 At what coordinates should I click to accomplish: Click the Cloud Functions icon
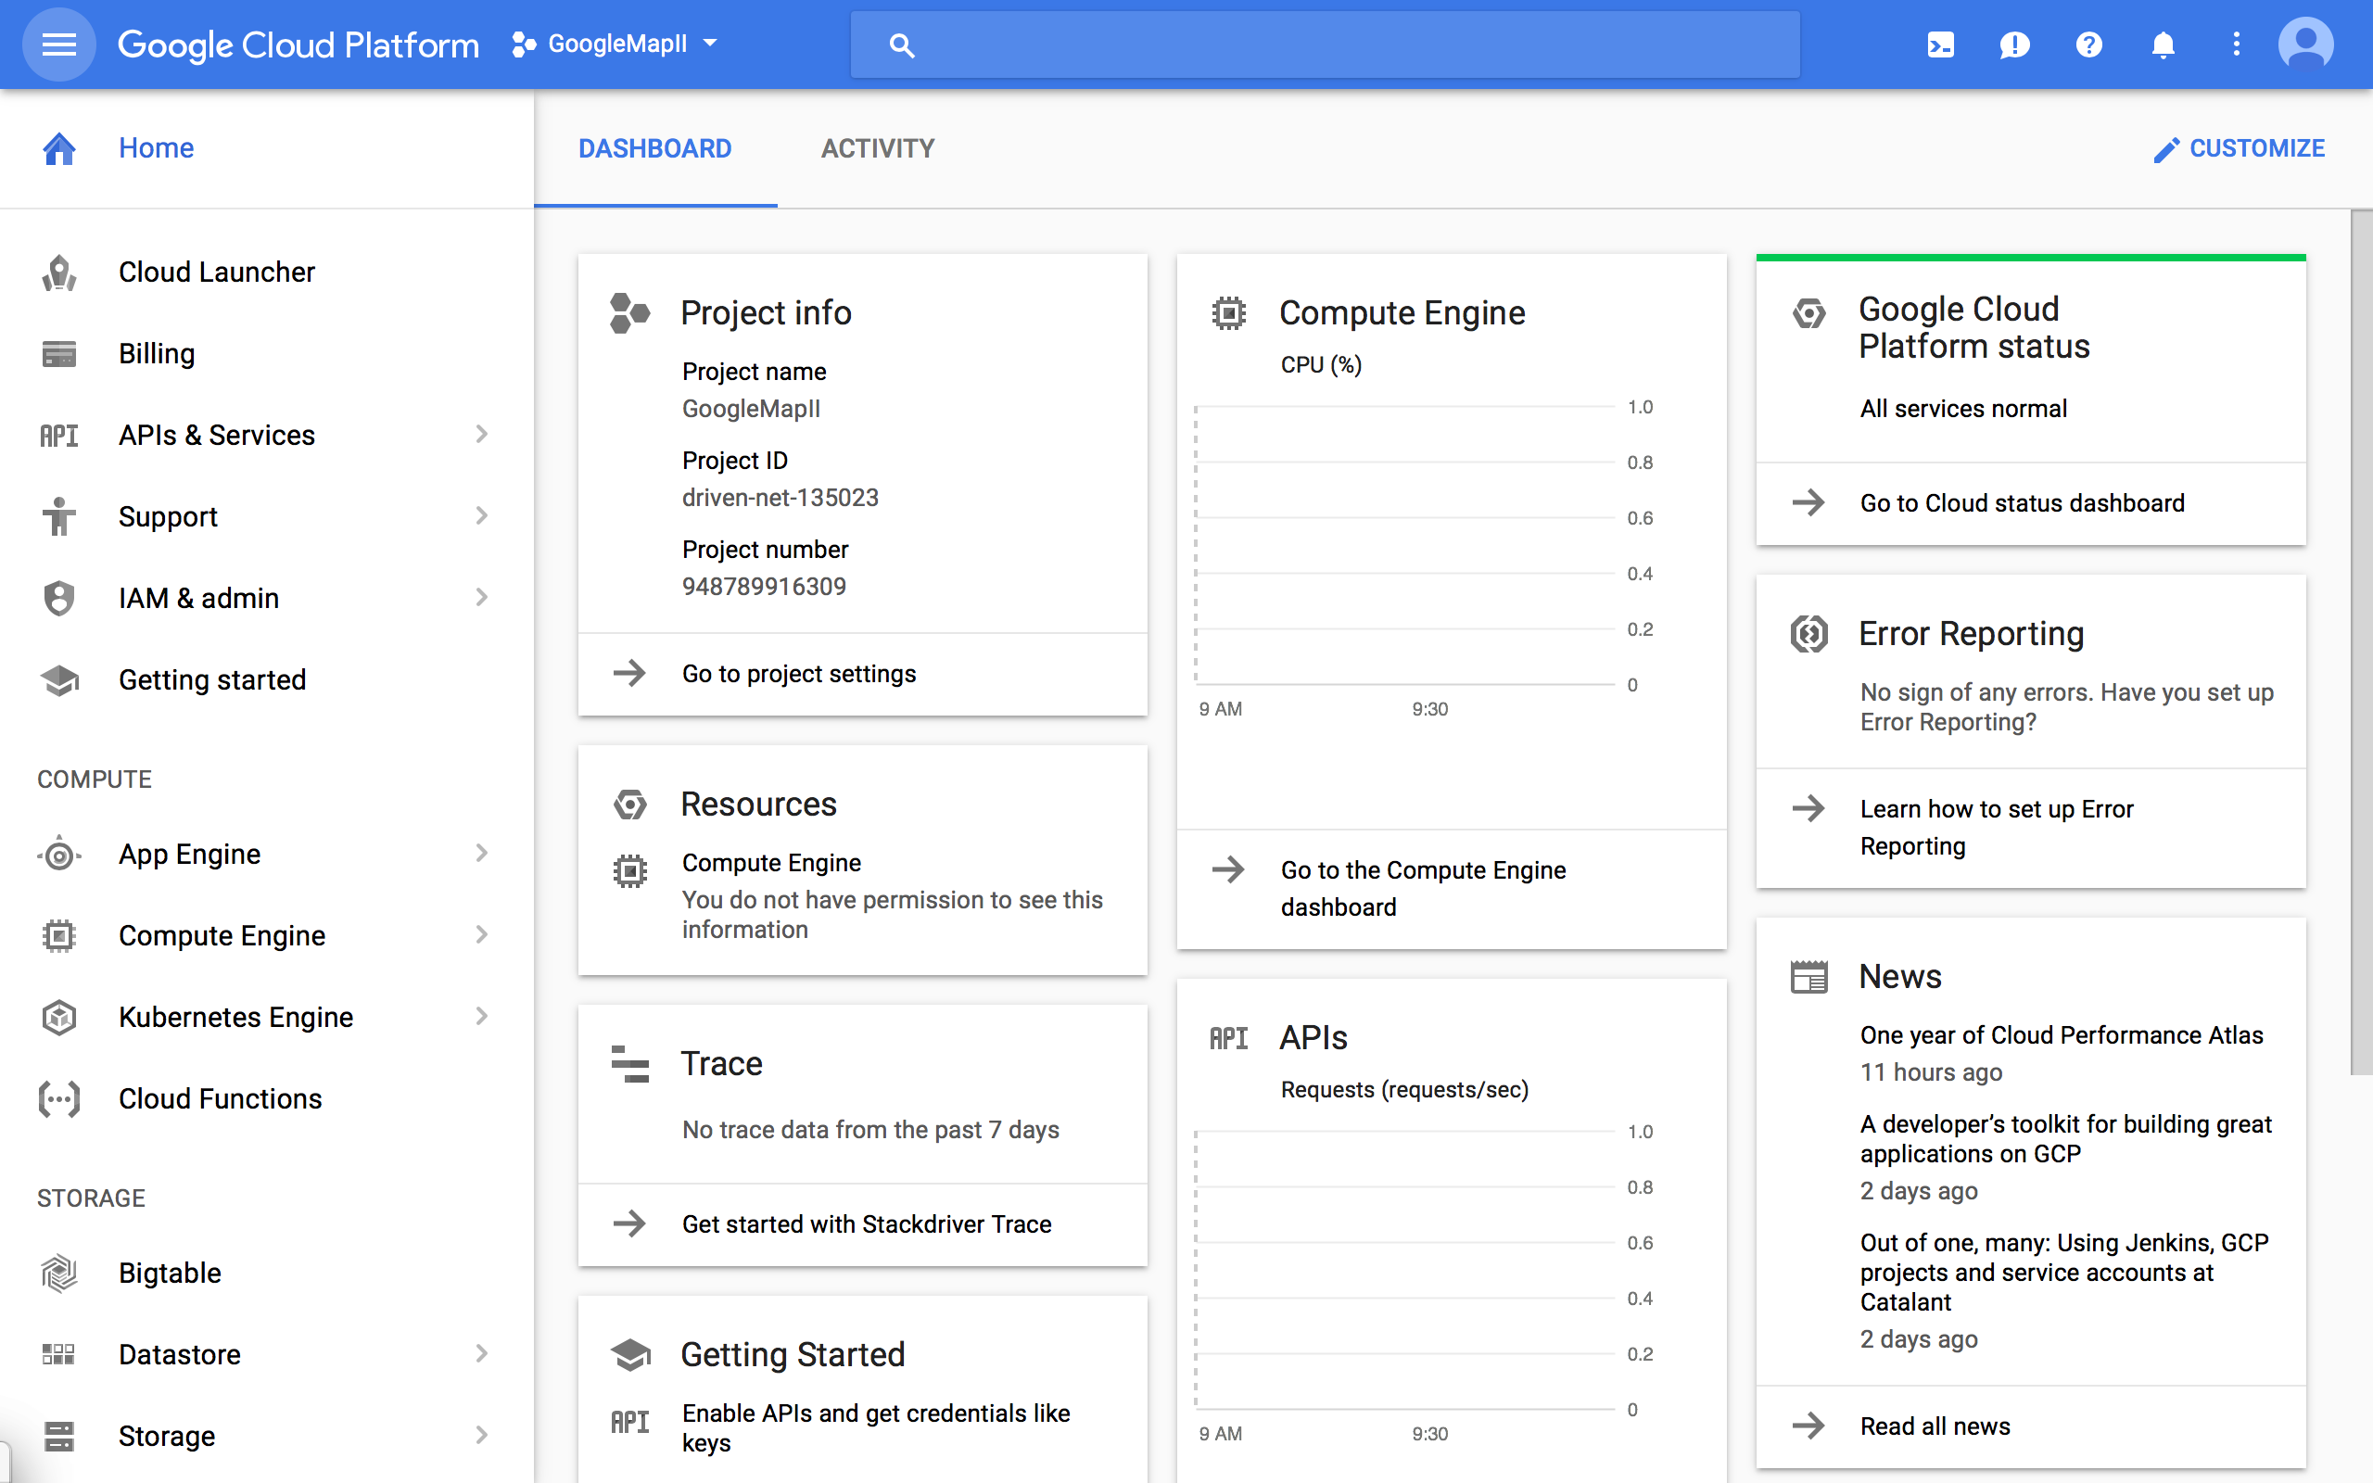[x=58, y=1098]
